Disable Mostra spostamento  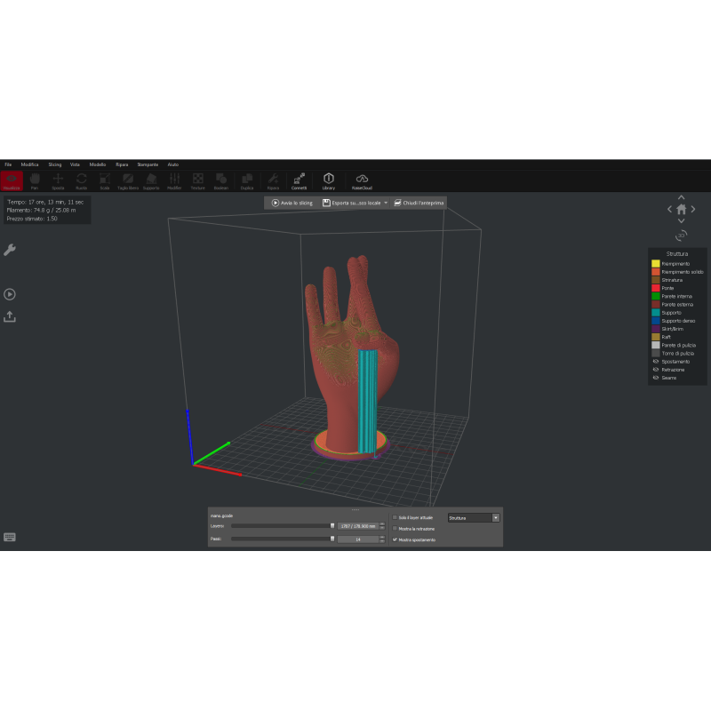[395, 539]
